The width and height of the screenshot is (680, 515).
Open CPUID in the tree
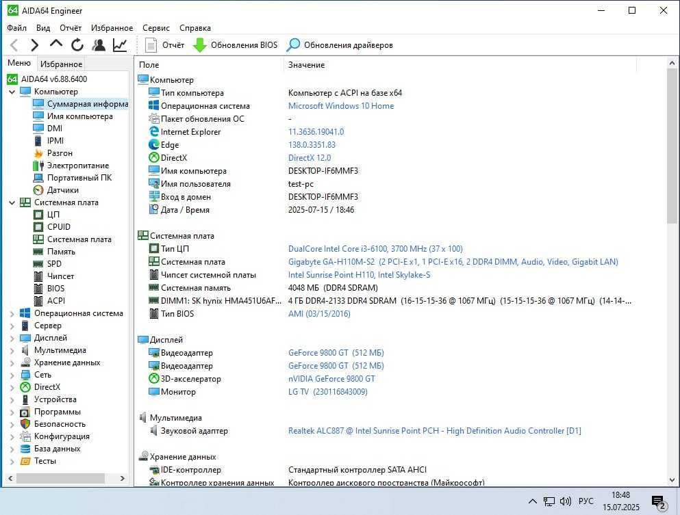(x=58, y=227)
